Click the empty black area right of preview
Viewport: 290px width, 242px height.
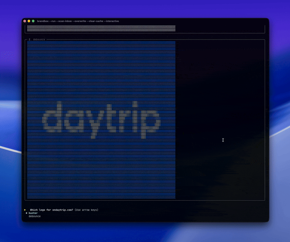(220, 120)
